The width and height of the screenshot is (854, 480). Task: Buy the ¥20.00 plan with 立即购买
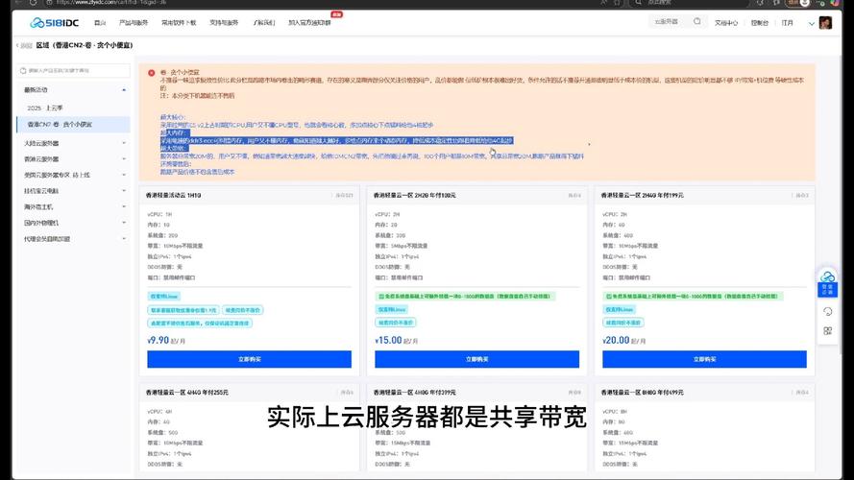(704, 359)
